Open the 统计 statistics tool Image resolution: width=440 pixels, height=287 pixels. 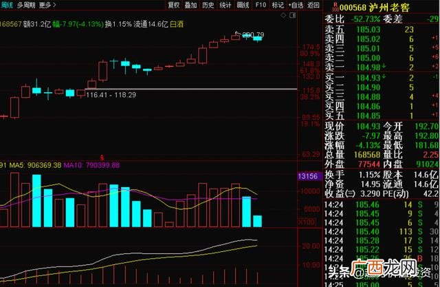(225, 5)
